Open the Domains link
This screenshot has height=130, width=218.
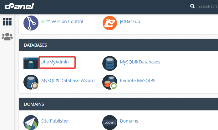tap(129, 121)
